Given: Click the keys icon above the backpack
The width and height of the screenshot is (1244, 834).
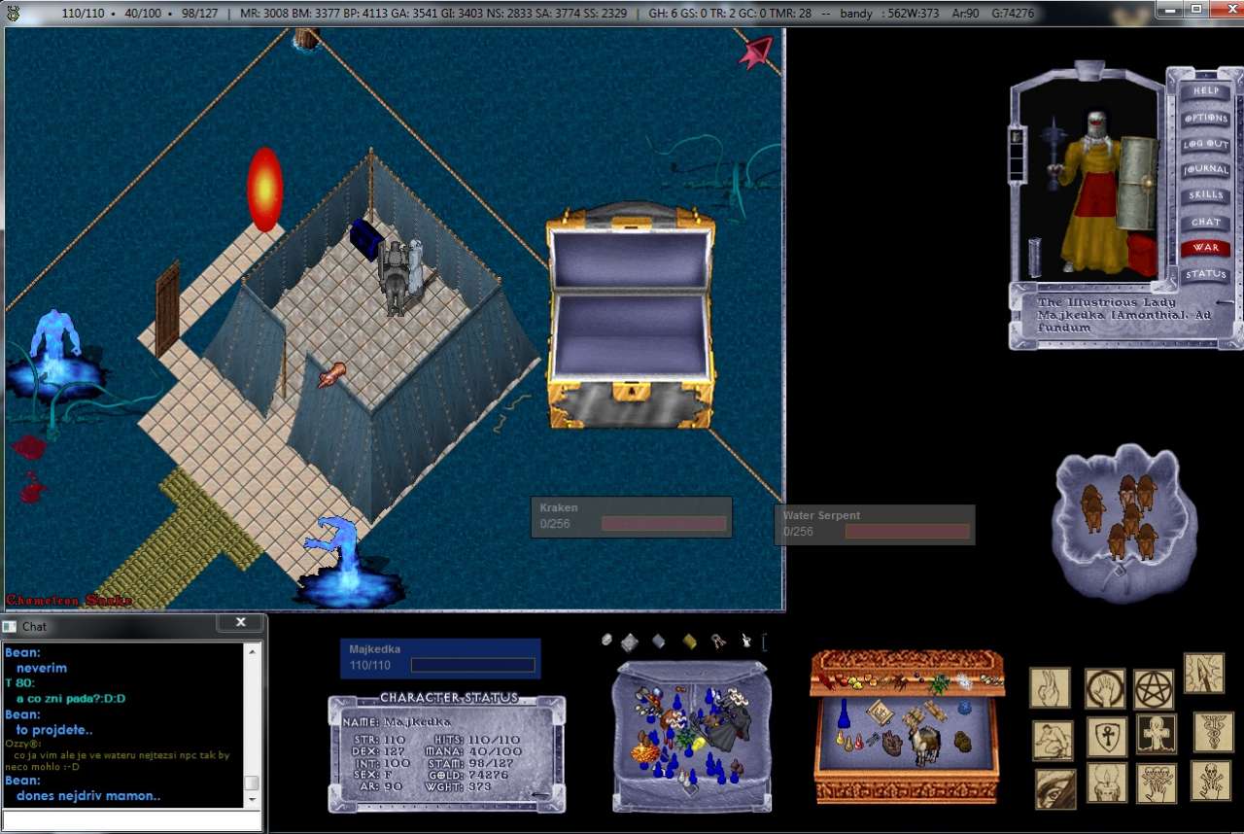Looking at the screenshot, I should point(717,641).
